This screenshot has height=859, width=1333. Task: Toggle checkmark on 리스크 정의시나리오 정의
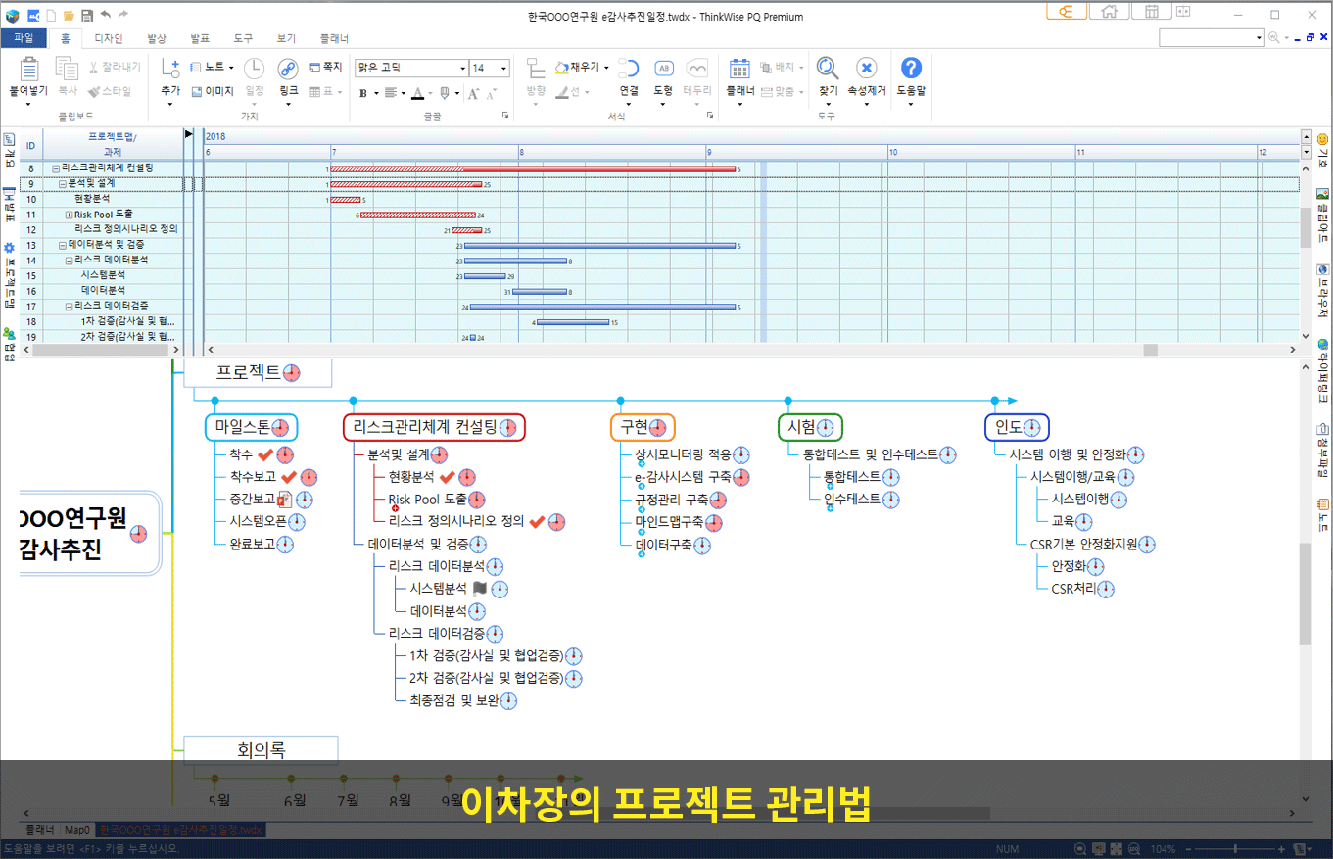(x=537, y=521)
